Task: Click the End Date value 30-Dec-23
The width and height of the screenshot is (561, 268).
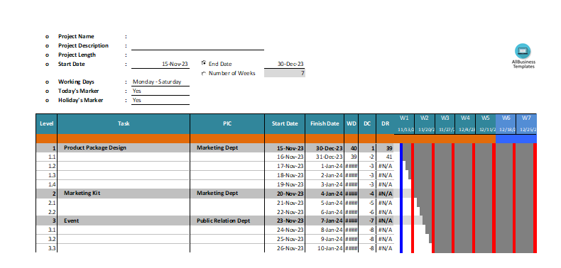Action: tap(285, 64)
